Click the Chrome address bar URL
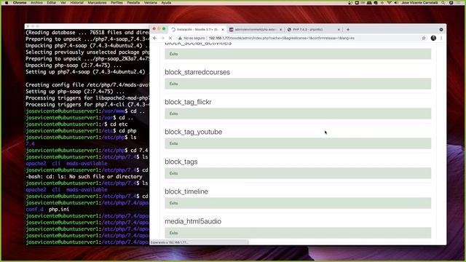The width and height of the screenshot is (466, 262). (x=282, y=38)
